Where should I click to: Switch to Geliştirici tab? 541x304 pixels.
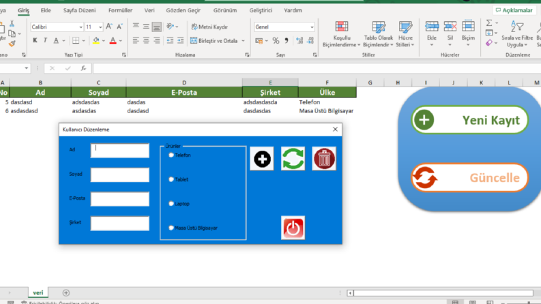pyautogui.click(x=261, y=10)
